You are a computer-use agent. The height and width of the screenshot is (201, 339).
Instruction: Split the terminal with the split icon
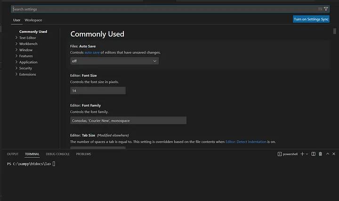(313, 154)
